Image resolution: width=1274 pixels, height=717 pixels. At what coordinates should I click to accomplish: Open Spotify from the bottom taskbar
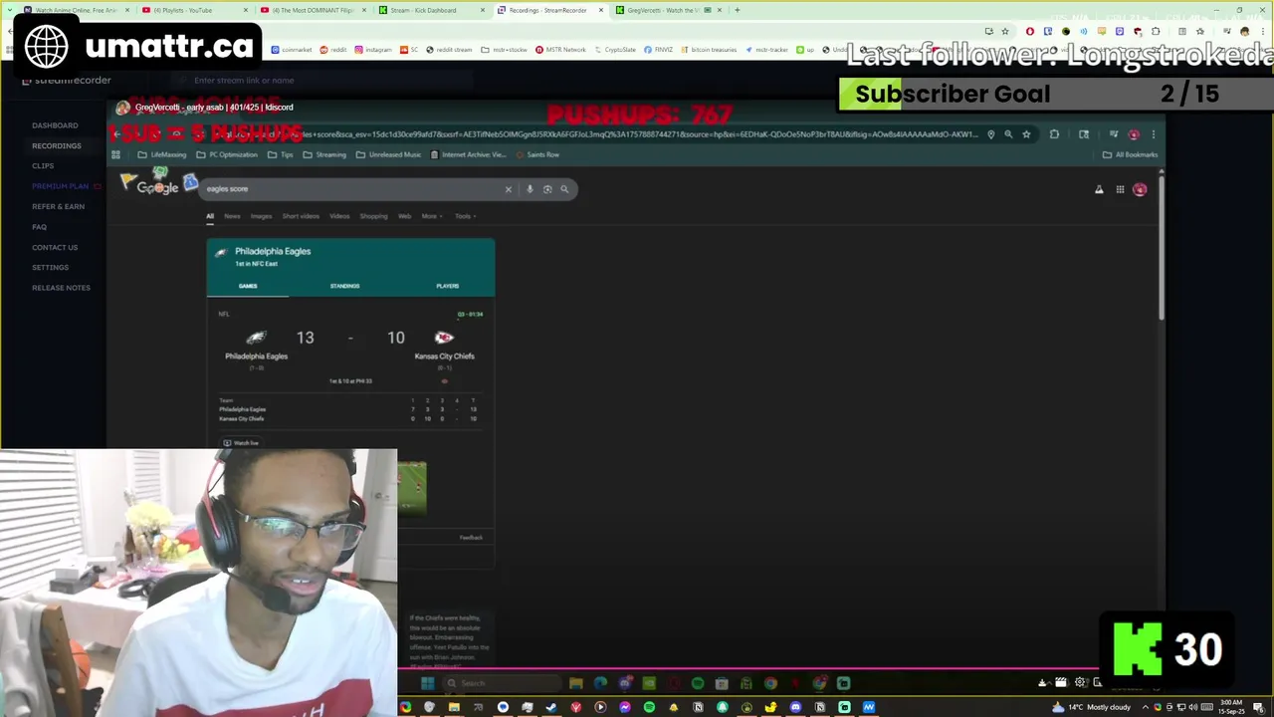(x=649, y=707)
